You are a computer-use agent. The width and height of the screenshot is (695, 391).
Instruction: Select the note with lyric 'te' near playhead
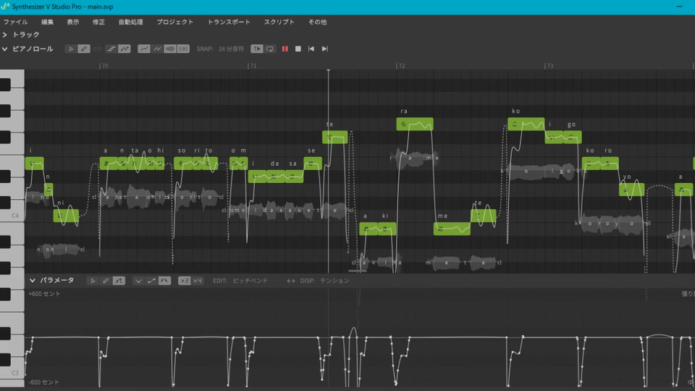pyautogui.click(x=335, y=138)
